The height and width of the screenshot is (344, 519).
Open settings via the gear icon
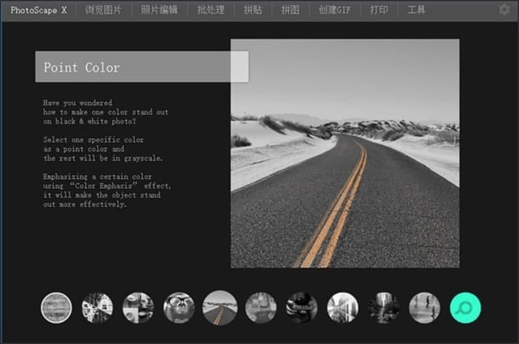point(503,9)
